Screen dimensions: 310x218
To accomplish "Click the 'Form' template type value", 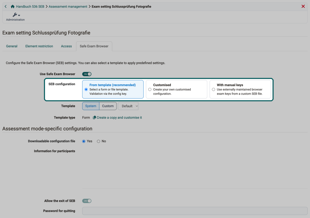I will (86, 117).
